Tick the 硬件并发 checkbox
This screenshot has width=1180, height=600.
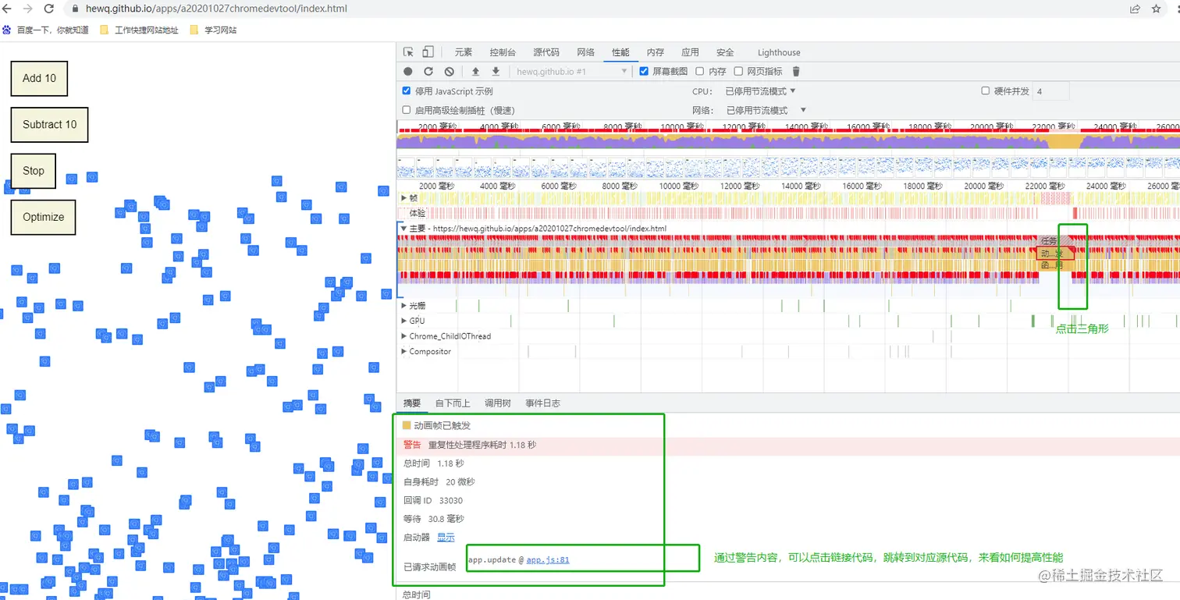986,91
